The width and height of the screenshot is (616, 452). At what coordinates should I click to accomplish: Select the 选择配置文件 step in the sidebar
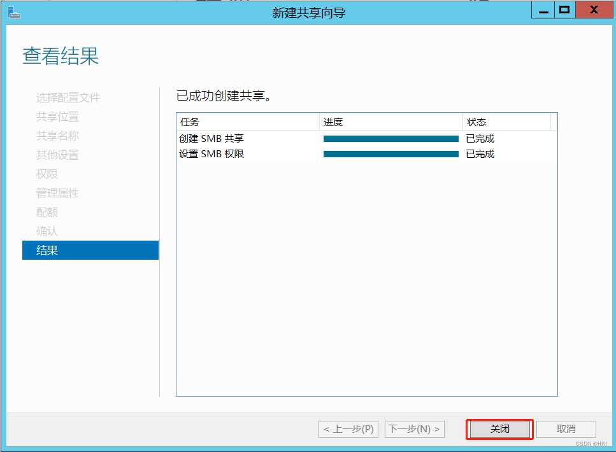(68, 97)
